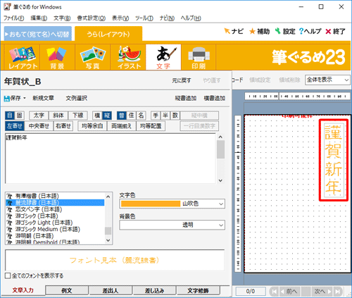The height and width of the screenshot is (298, 352).
Task: Switch to 縦 vertical writing
Action: [x=107, y=116]
